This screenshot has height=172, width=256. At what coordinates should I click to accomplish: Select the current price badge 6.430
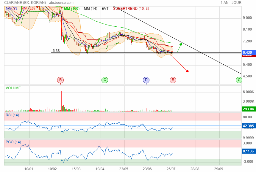tap(249, 52)
